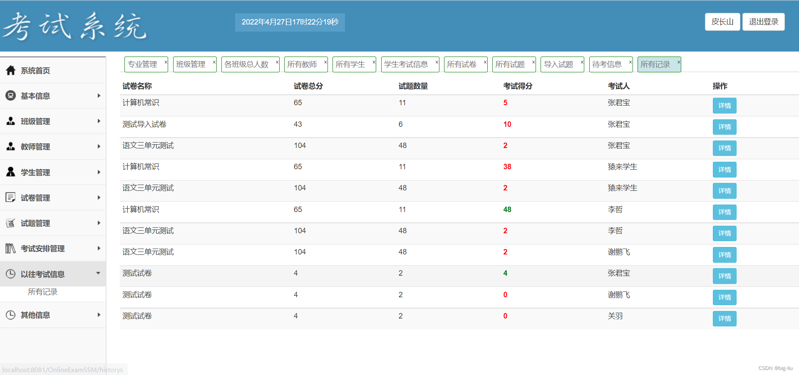The width and height of the screenshot is (799, 375).
Task: Click the 基本信息 sidebar icon
Action: (x=11, y=96)
